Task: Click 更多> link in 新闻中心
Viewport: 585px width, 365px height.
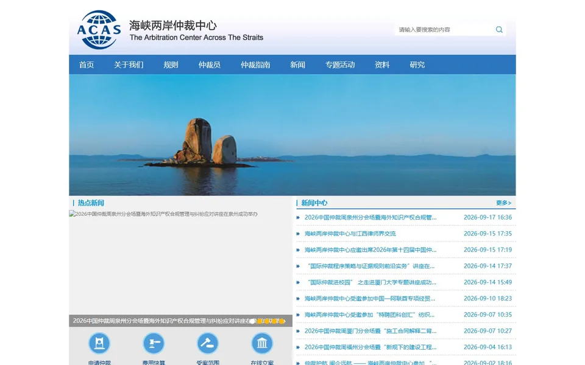Action: point(503,203)
